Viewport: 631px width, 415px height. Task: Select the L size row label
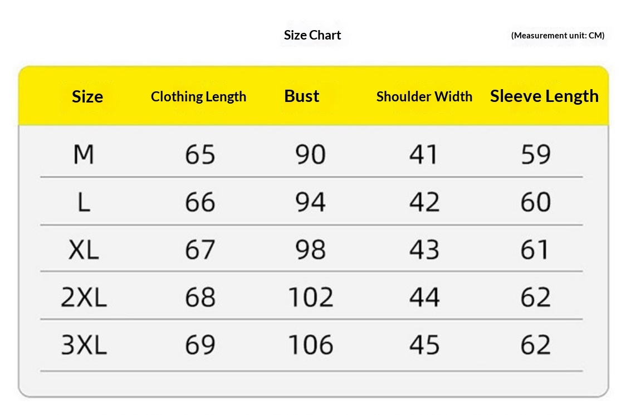click(x=84, y=202)
